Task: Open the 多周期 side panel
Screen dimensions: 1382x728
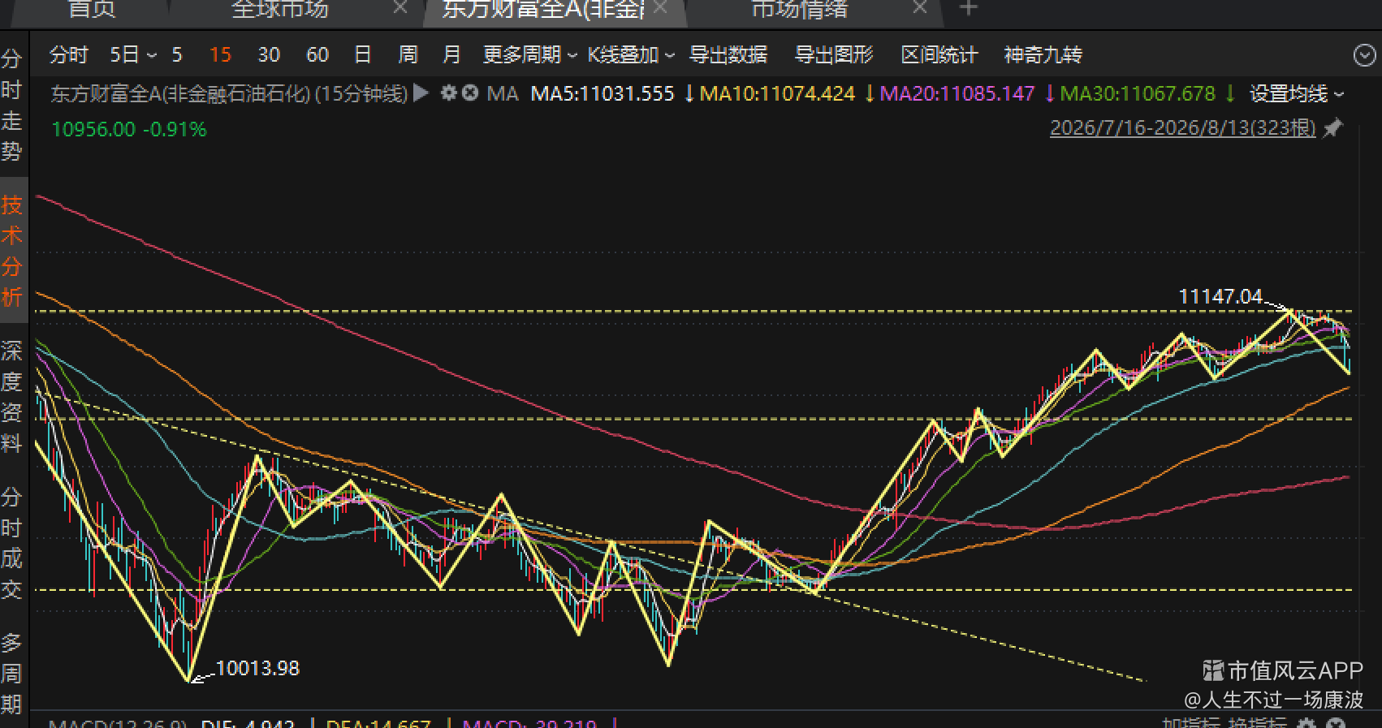Action: point(11,674)
